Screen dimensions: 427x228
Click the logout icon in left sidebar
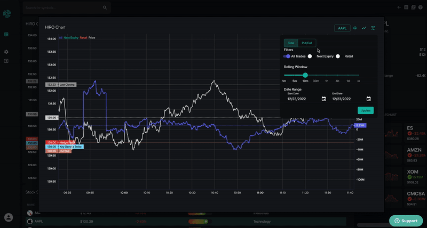[x=6, y=61]
